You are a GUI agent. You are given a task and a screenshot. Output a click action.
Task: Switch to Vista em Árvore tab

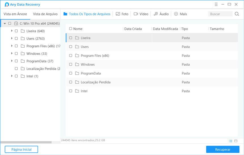pos(15,14)
